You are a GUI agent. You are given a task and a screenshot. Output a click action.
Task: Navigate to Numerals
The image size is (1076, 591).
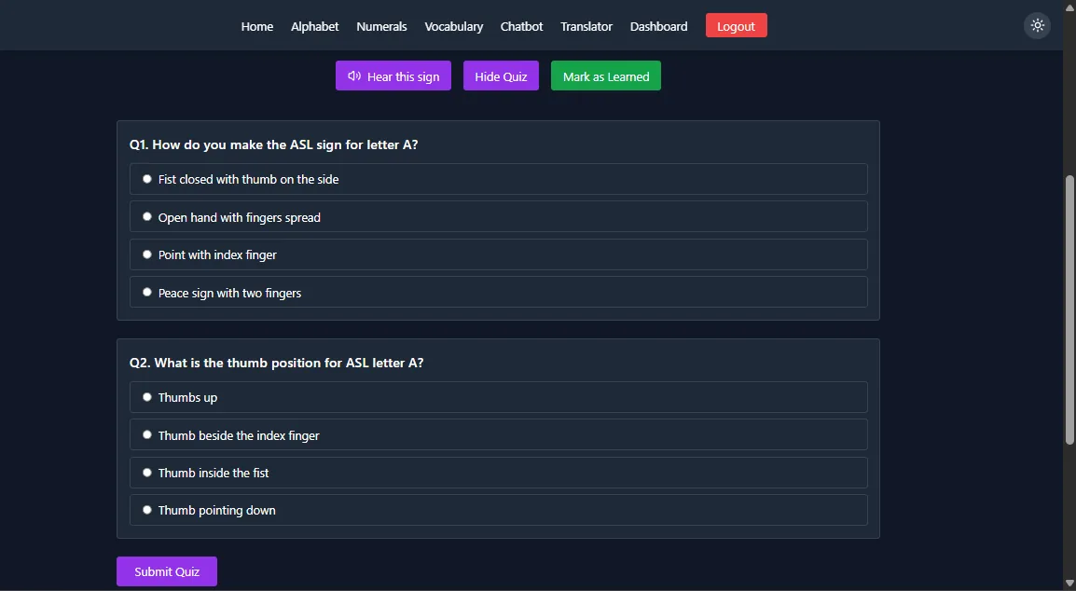pyautogui.click(x=381, y=26)
